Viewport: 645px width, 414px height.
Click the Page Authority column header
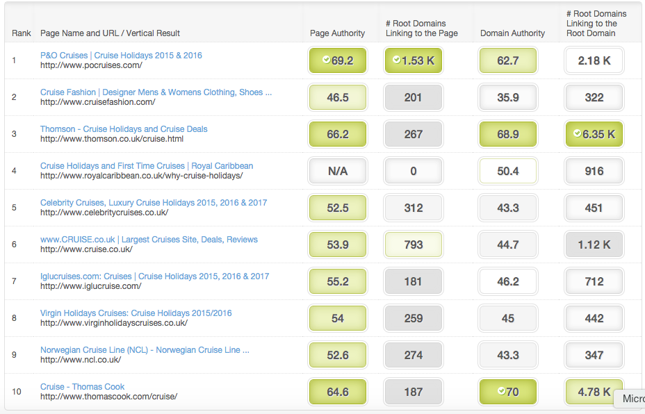(337, 33)
